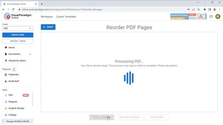Click APPLY CHANGES button
Image resolution: width=223 pixels, height=125 pixels.
[102, 117]
